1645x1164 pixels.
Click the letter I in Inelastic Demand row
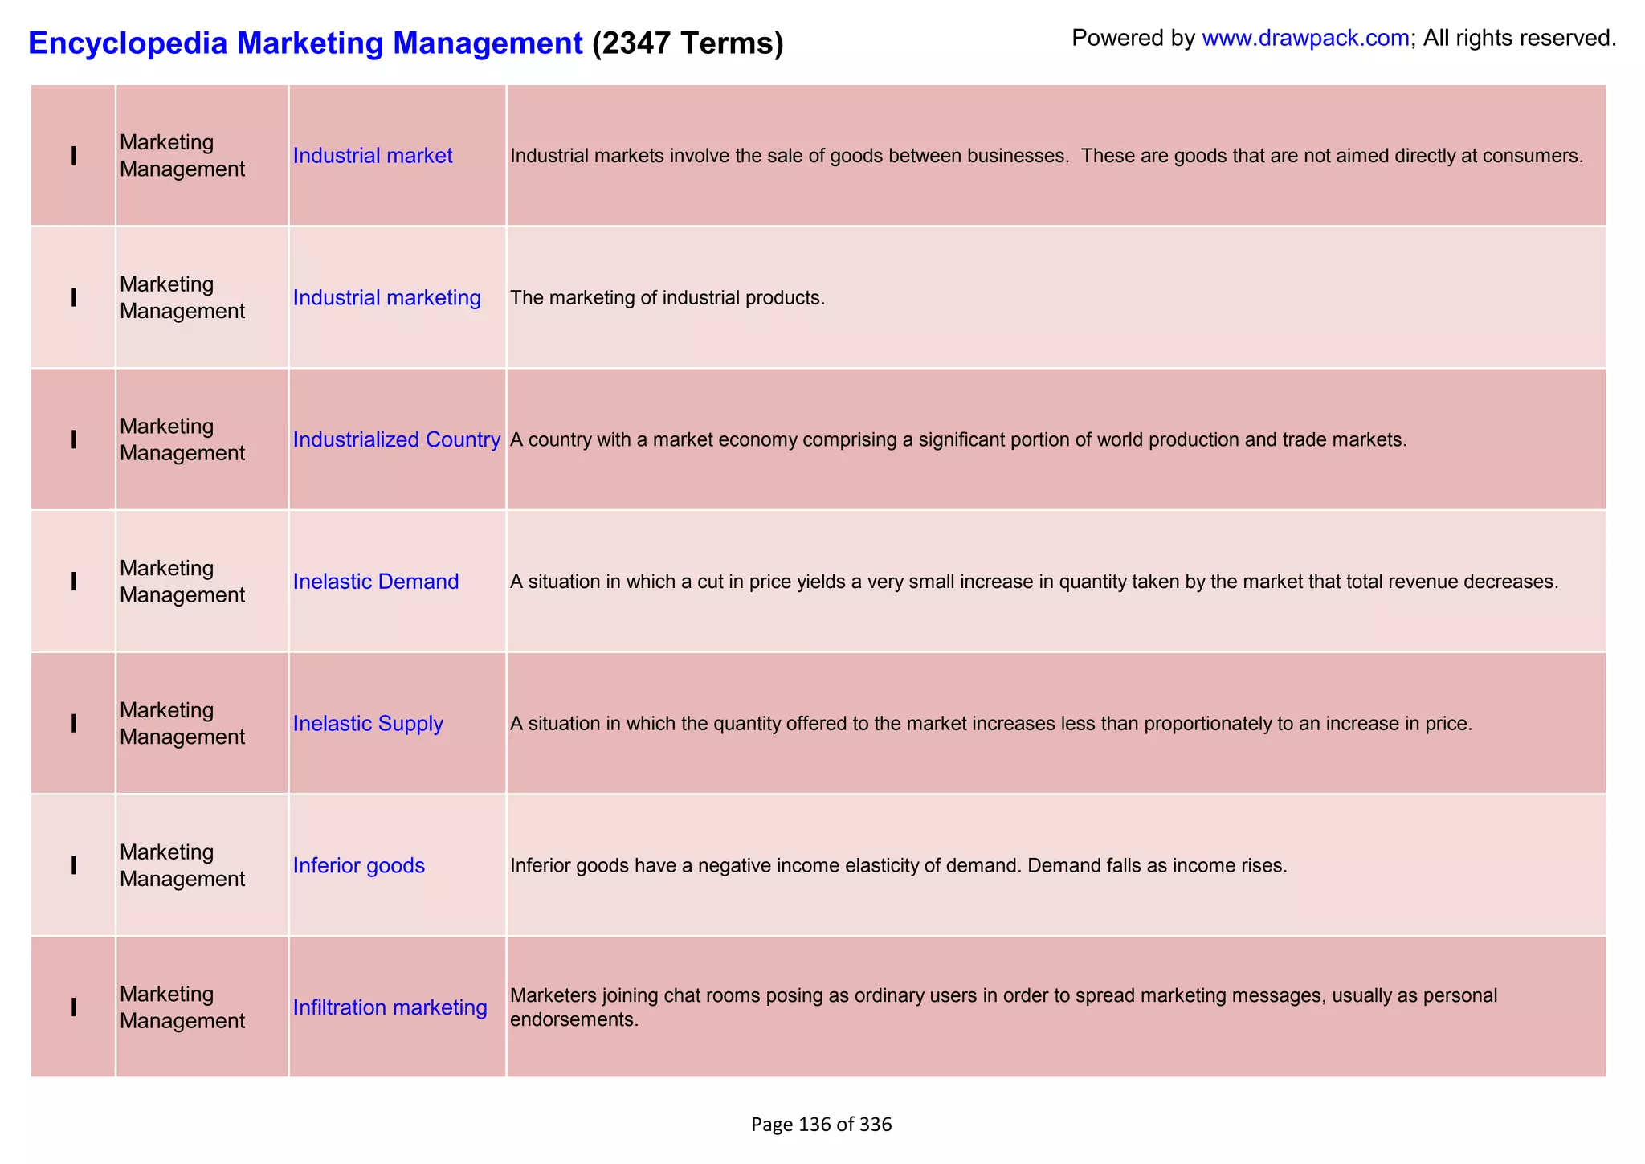click(x=74, y=582)
